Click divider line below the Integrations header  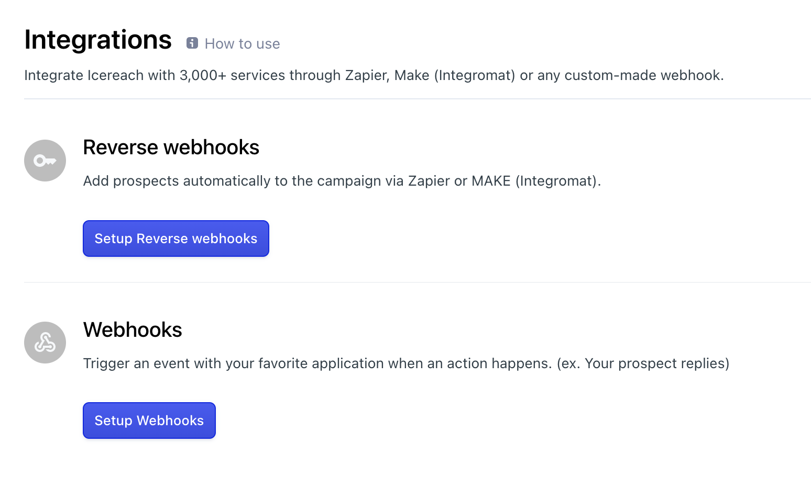(418, 99)
